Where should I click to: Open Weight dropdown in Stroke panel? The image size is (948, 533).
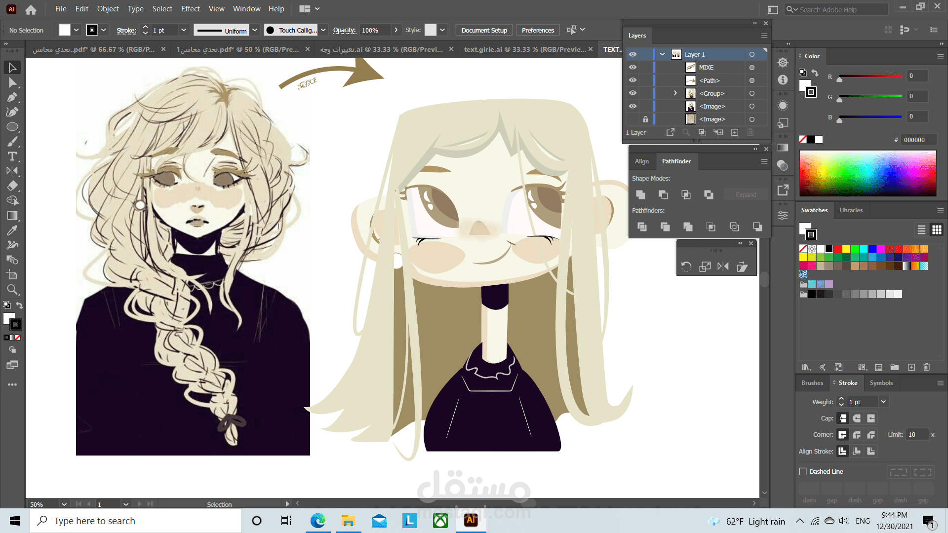point(883,402)
